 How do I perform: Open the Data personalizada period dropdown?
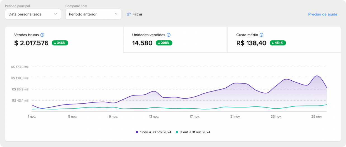click(33, 14)
